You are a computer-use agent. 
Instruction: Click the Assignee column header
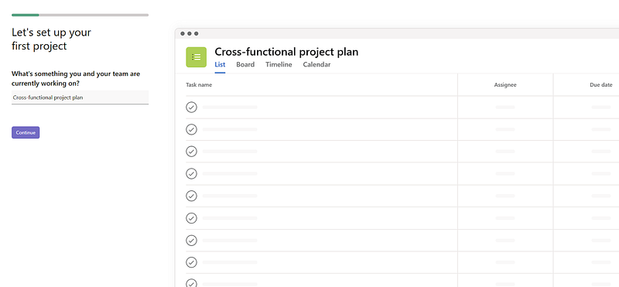pos(505,85)
